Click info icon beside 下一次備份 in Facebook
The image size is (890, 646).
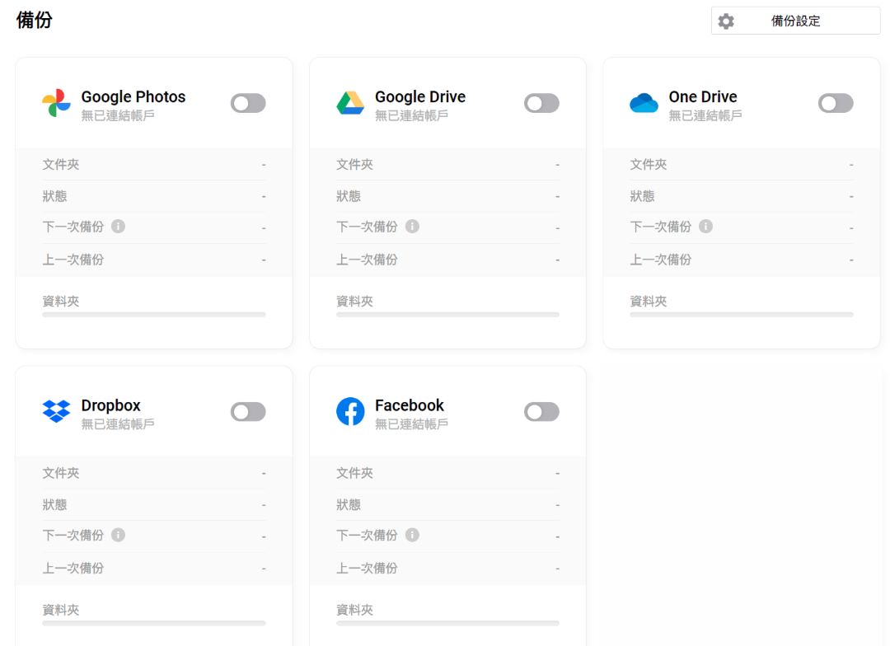[x=412, y=535]
